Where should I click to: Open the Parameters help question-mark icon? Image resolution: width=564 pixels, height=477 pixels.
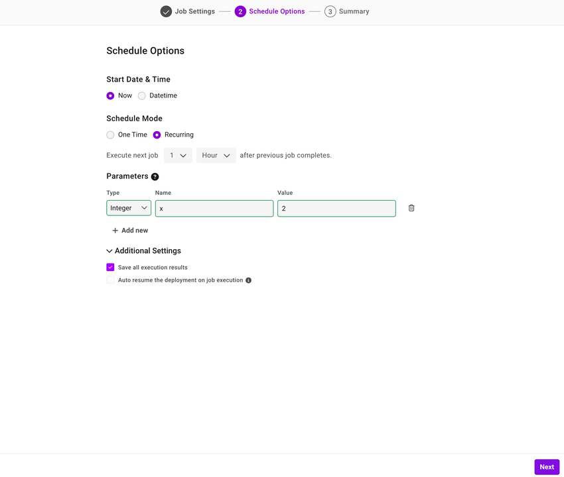155,177
